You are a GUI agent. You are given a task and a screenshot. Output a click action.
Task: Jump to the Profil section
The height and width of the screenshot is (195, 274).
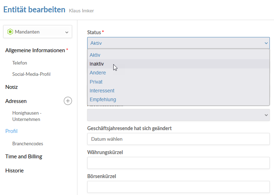pyautogui.click(x=11, y=131)
